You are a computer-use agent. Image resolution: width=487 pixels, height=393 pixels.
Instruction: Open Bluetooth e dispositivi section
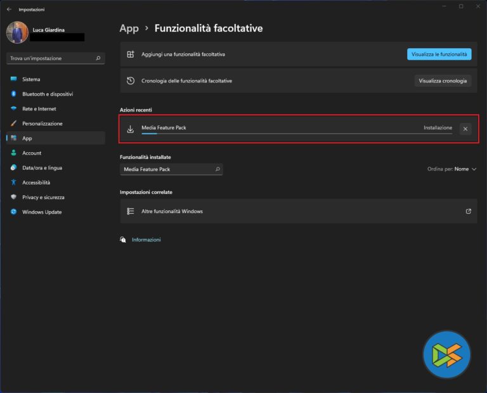(47, 94)
